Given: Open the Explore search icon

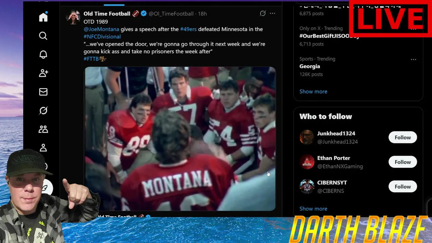Looking at the screenshot, I should point(43,36).
